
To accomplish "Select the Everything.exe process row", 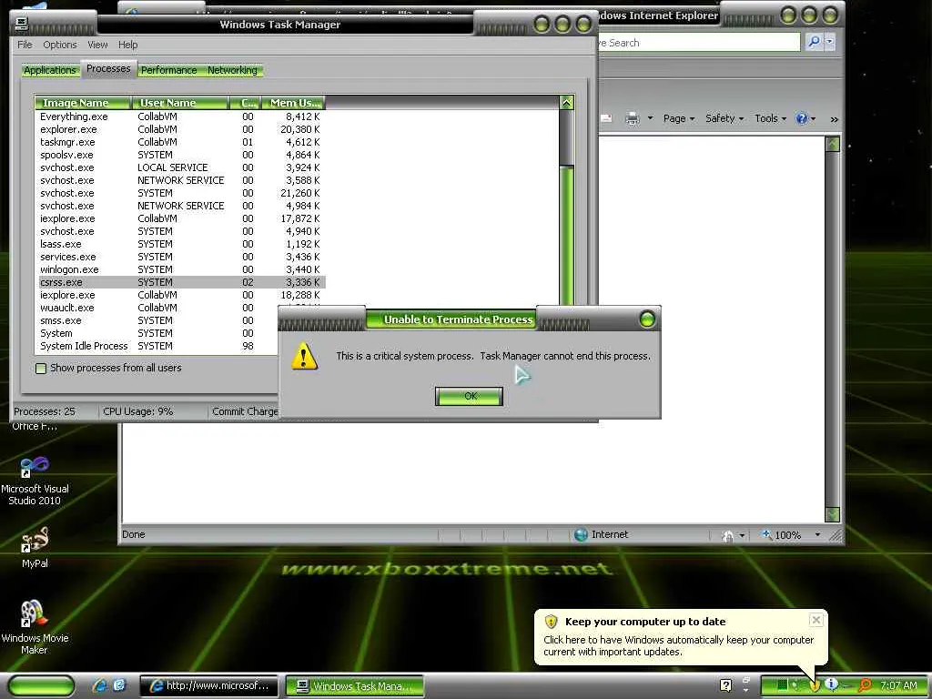I will pyautogui.click(x=180, y=116).
